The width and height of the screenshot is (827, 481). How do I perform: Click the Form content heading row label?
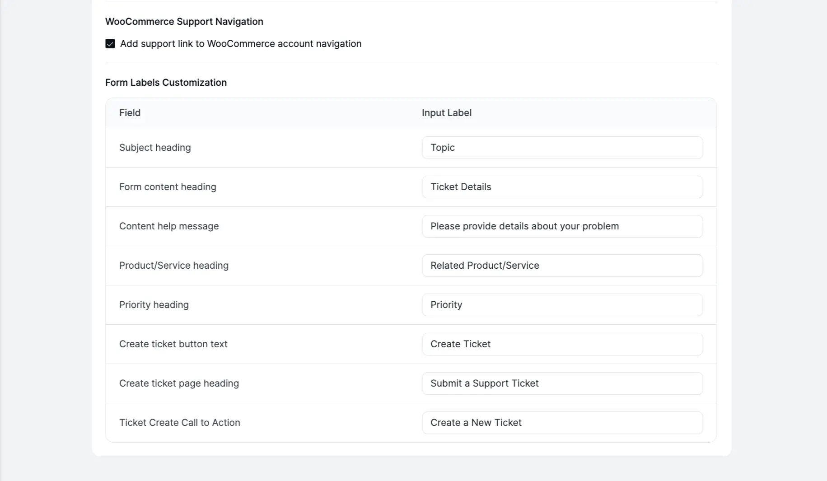(168, 187)
